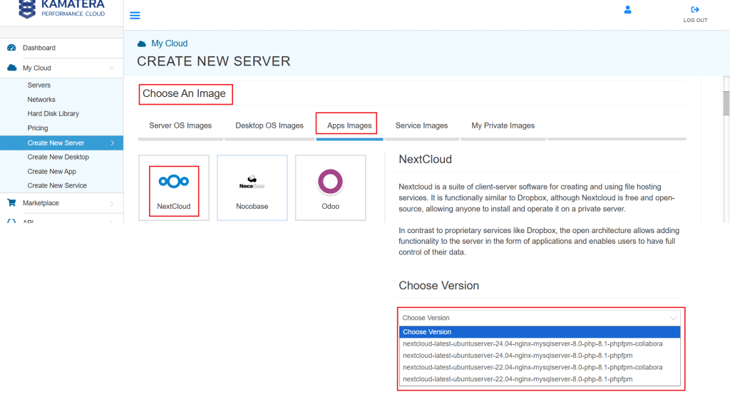
Task: Switch to Service Images tab
Action: [421, 125]
